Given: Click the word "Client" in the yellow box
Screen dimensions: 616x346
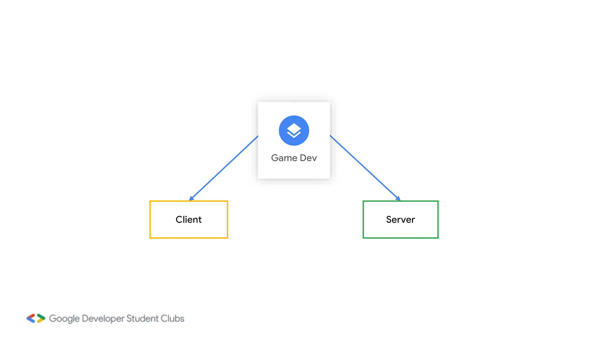Looking at the screenshot, I should point(189,220).
